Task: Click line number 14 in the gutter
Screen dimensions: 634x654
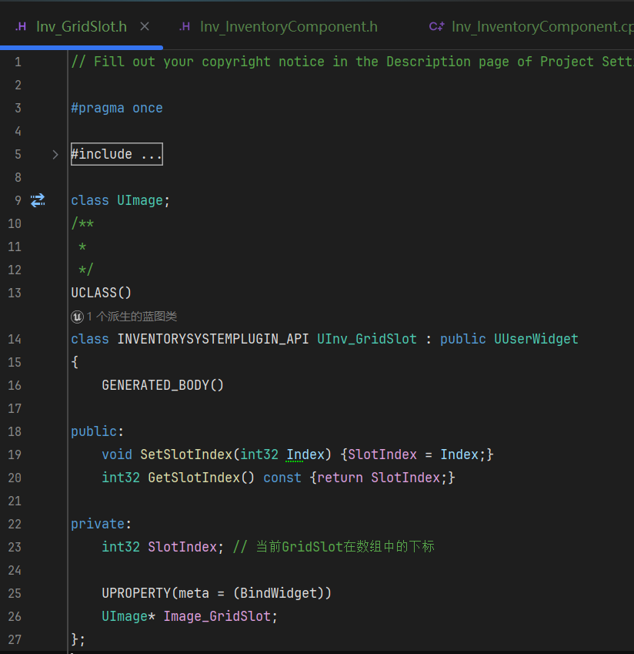Action: pos(15,339)
